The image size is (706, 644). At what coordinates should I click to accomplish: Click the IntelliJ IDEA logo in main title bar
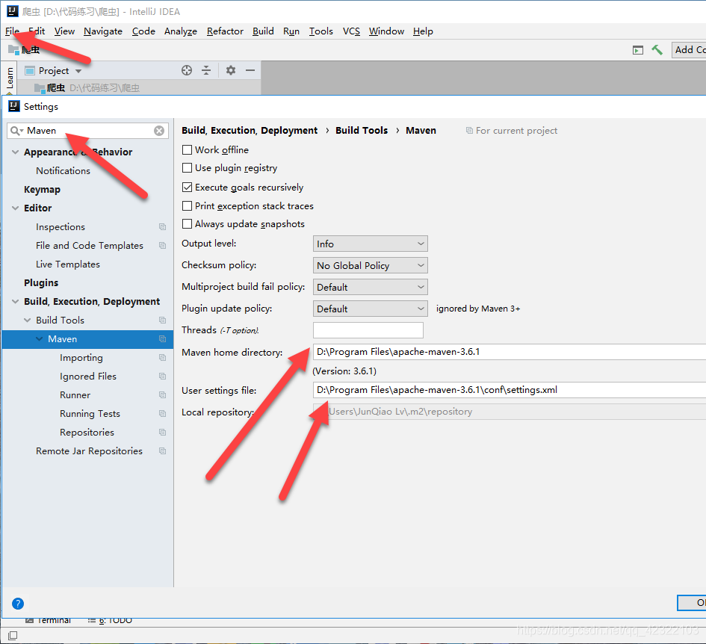click(x=13, y=11)
